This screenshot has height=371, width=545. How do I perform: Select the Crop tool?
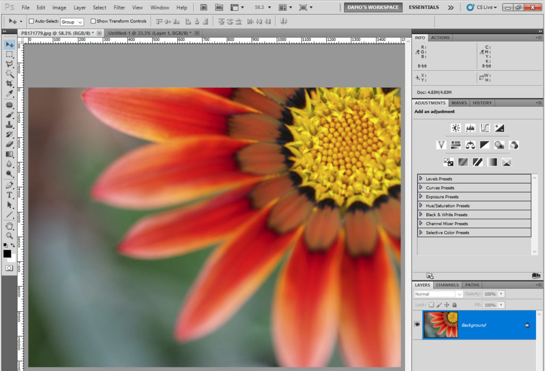9,84
